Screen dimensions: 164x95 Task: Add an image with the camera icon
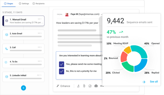(x=96, y=86)
